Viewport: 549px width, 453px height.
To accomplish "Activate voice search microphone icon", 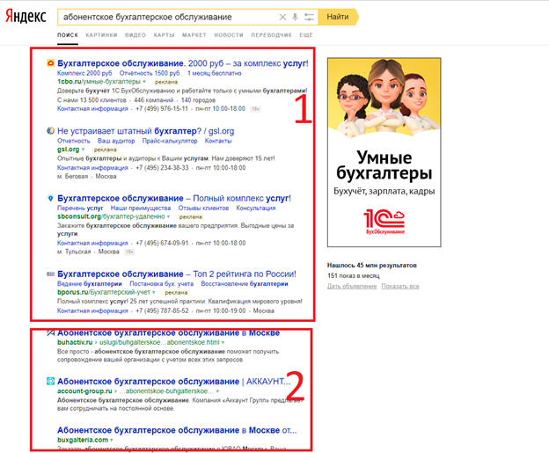I will (x=295, y=17).
